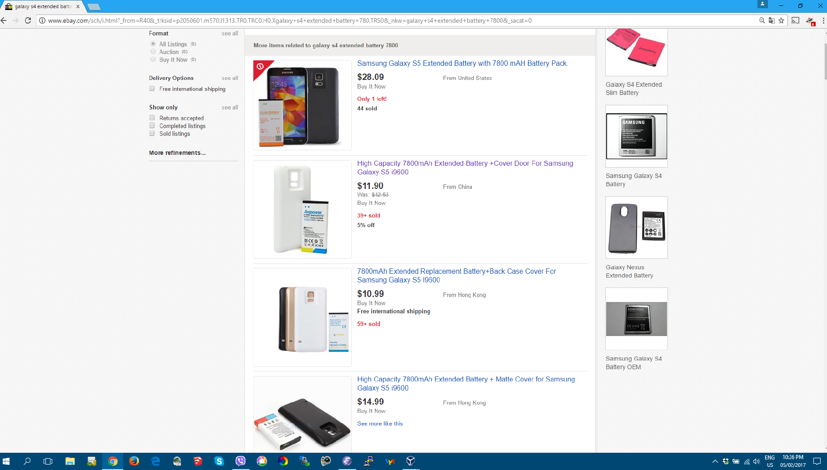
Task: Launch Firefox from the taskbar
Action: click(x=134, y=461)
